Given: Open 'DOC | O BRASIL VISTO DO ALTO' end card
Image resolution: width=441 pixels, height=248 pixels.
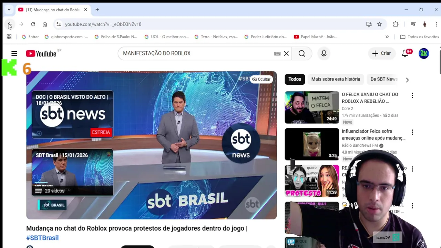Looking at the screenshot, I should click(x=72, y=114).
